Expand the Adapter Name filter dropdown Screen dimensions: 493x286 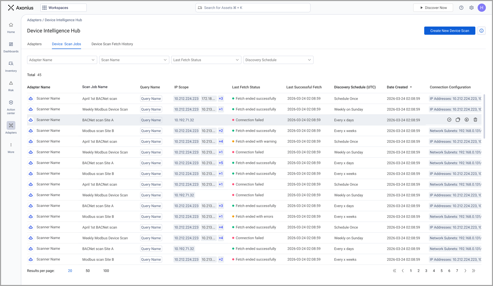pos(62,60)
